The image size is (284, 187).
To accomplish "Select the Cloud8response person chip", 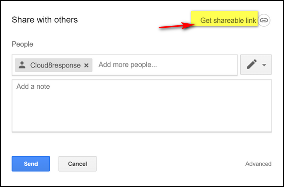I will (x=54, y=65).
